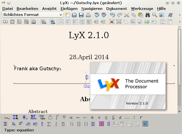Click the decrease depth icon

coord(103,22)
